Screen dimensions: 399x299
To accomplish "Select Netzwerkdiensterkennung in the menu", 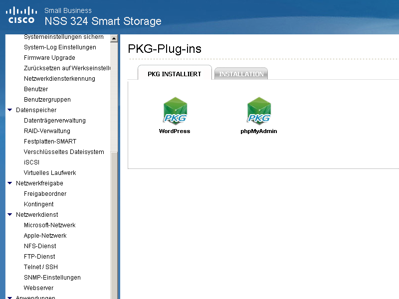I will pyautogui.click(x=59, y=79).
